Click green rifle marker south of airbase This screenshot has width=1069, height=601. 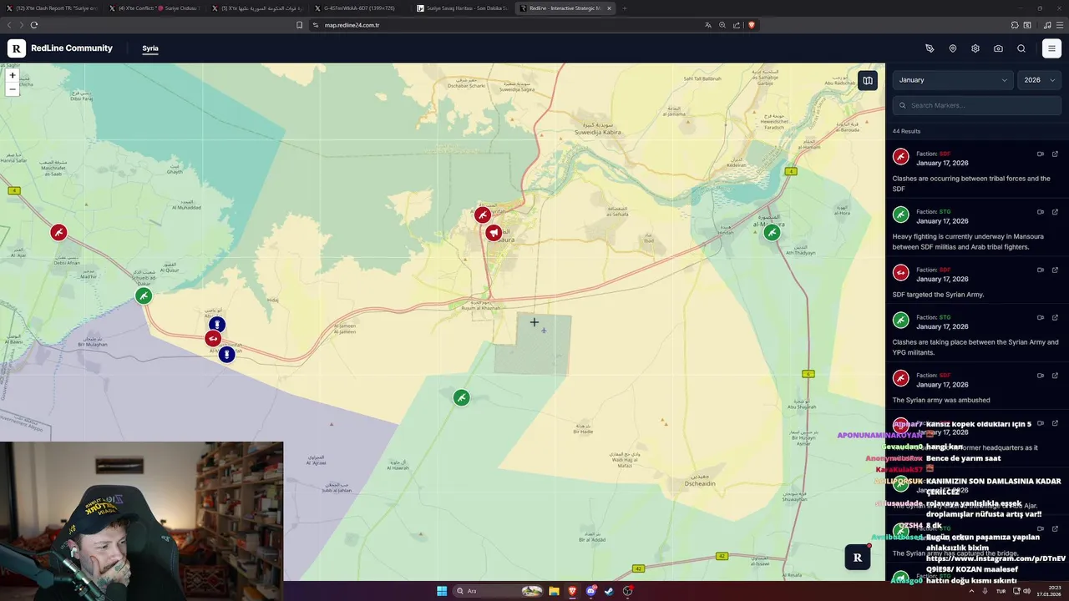pos(461,398)
